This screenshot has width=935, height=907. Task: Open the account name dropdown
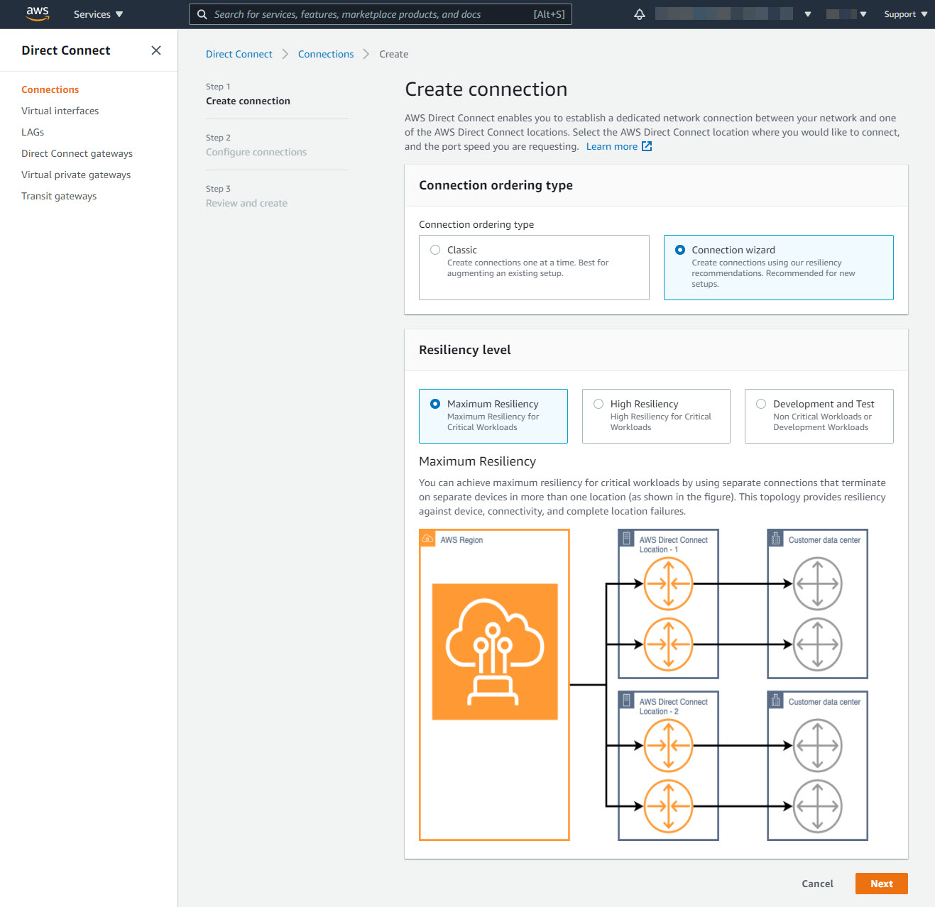[733, 14]
